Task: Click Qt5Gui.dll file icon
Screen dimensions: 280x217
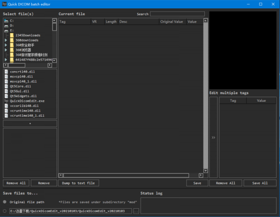Action: tap(6, 91)
